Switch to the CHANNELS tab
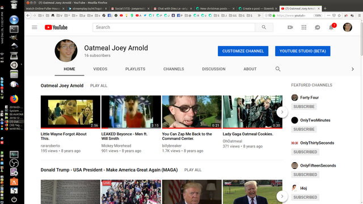 click(x=174, y=69)
